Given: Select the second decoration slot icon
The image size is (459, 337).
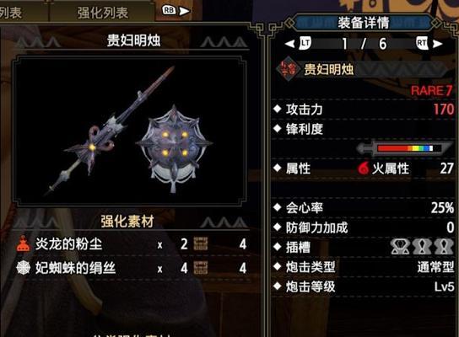Looking at the screenshot, I should point(422,246).
